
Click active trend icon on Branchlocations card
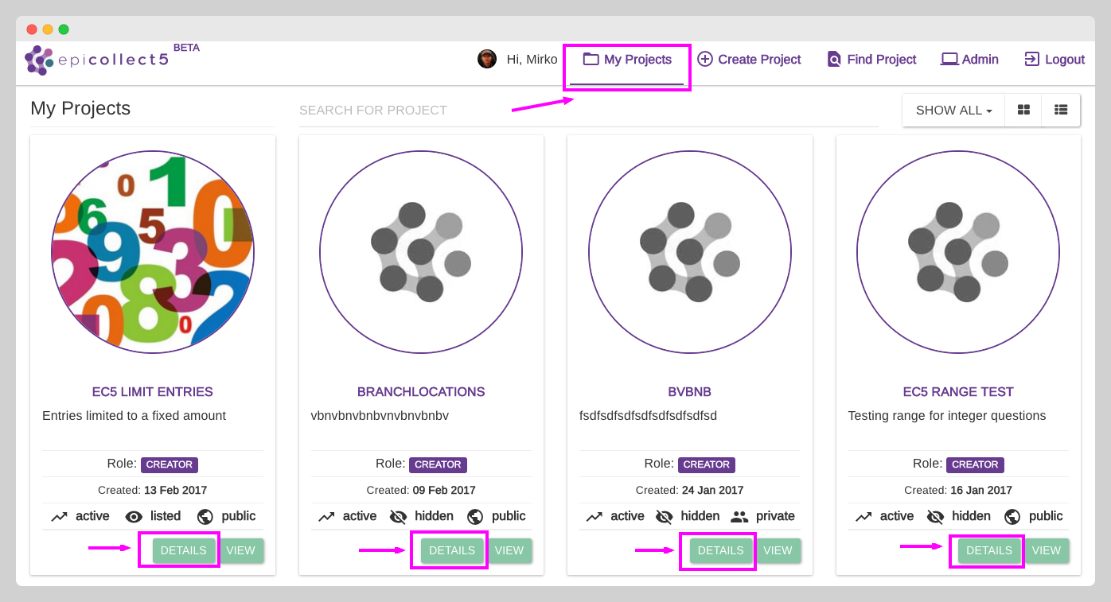(326, 517)
